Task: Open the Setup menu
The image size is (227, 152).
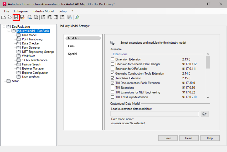Action: click(62, 11)
